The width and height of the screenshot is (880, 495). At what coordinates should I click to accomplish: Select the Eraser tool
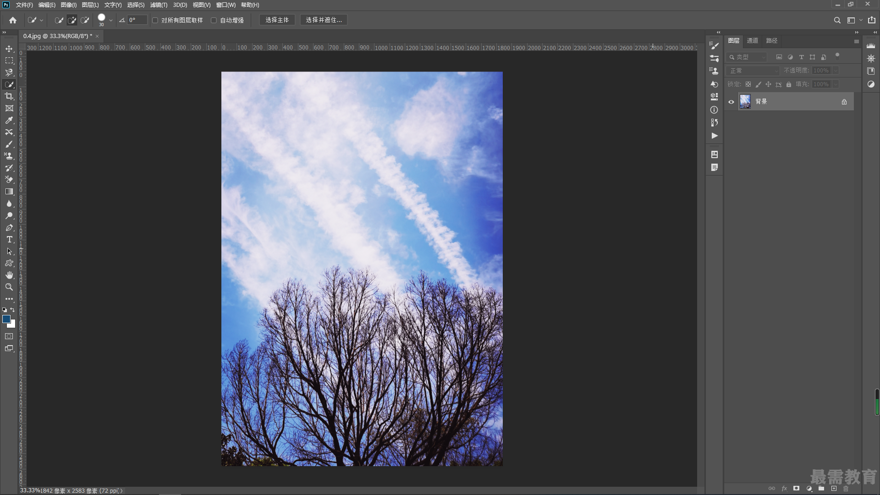9,180
